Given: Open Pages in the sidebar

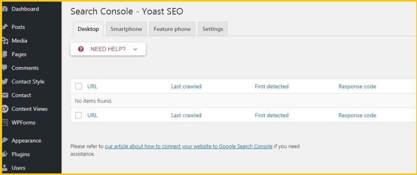Looking at the screenshot, I should pos(19,54).
